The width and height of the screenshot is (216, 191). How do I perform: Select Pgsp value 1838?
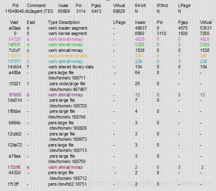183,33
